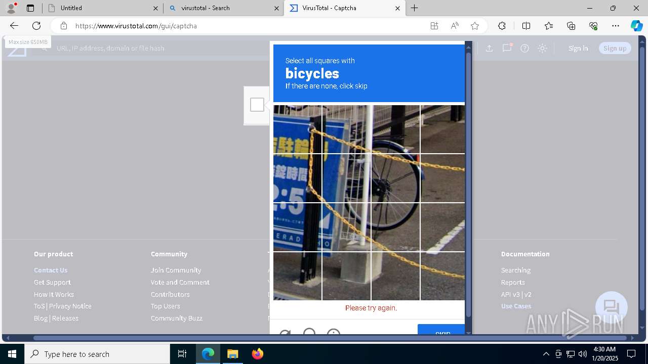Open the Contact Us link
648x364 pixels.
(51, 270)
